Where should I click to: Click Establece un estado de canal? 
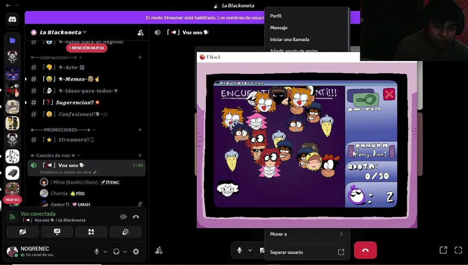click(x=68, y=172)
